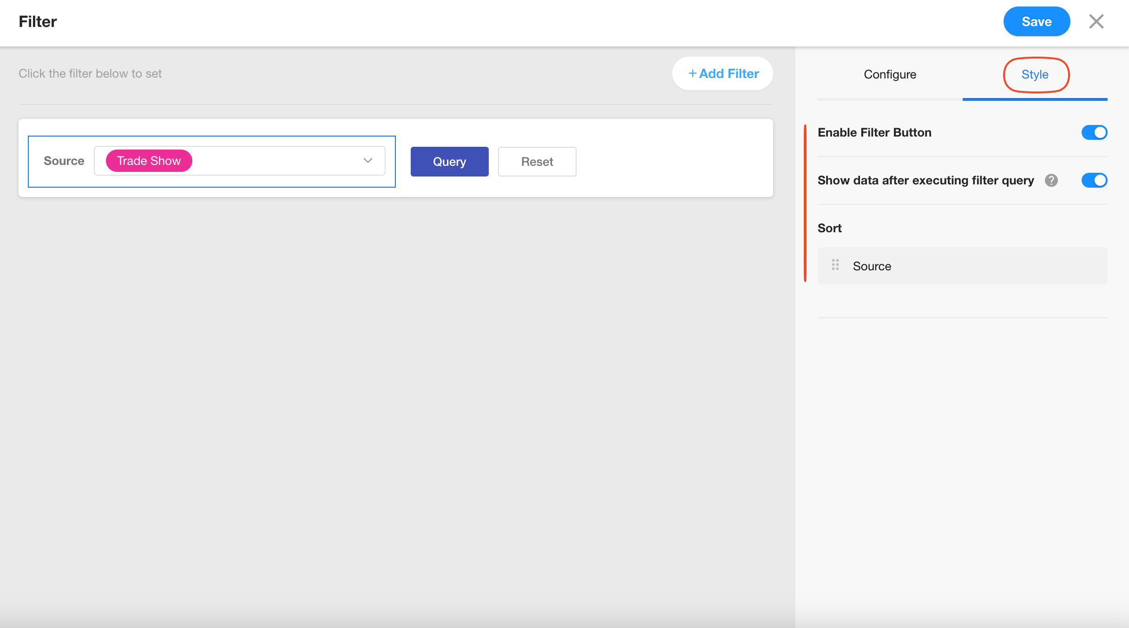Select the Source item under Sort

872,266
